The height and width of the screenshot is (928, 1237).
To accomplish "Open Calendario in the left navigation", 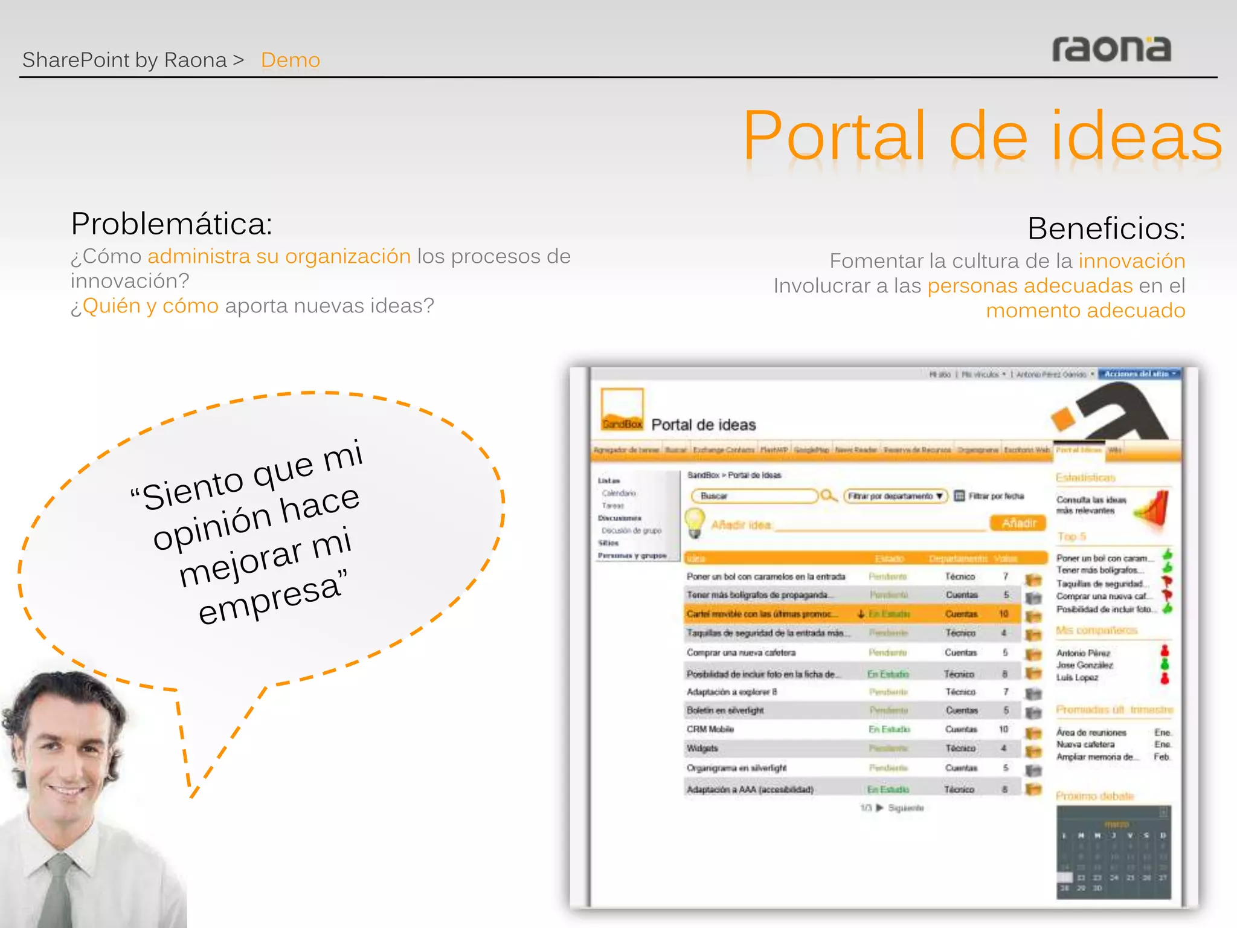I will [x=618, y=493].
